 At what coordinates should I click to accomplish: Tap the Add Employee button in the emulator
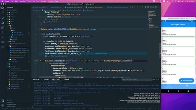[187, 80]
